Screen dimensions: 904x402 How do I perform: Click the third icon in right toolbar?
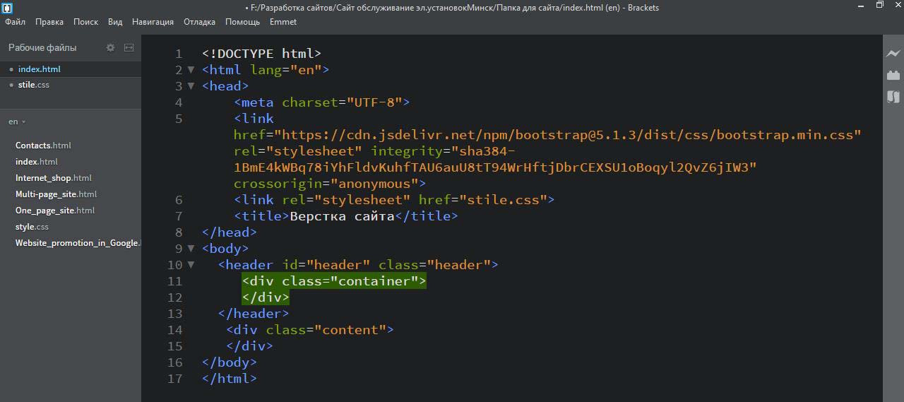point(893,97)
